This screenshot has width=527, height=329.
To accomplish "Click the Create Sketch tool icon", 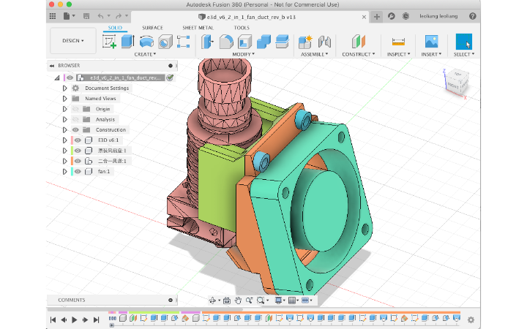I will [109, 42].
